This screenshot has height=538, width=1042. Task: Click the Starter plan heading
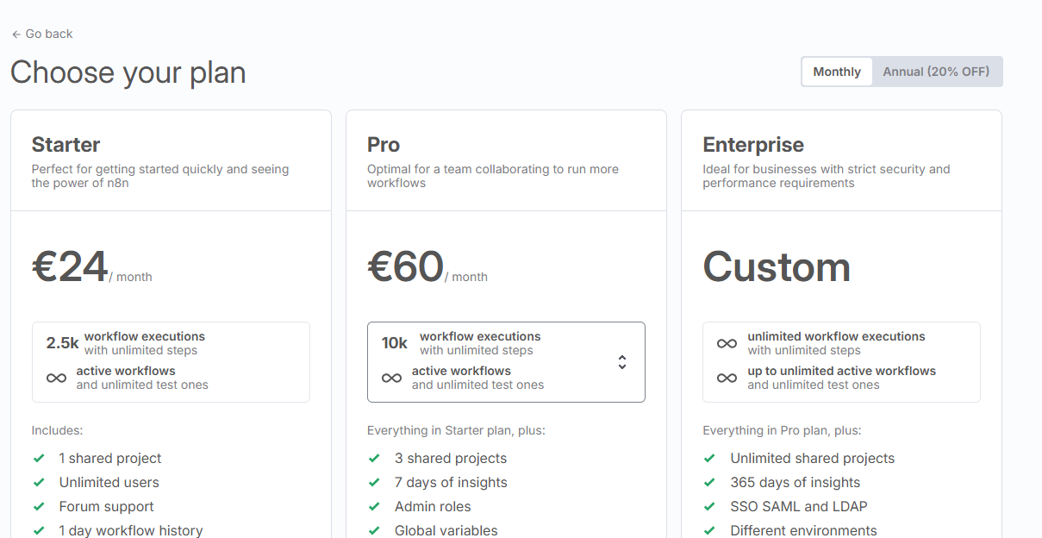(66, 145)
